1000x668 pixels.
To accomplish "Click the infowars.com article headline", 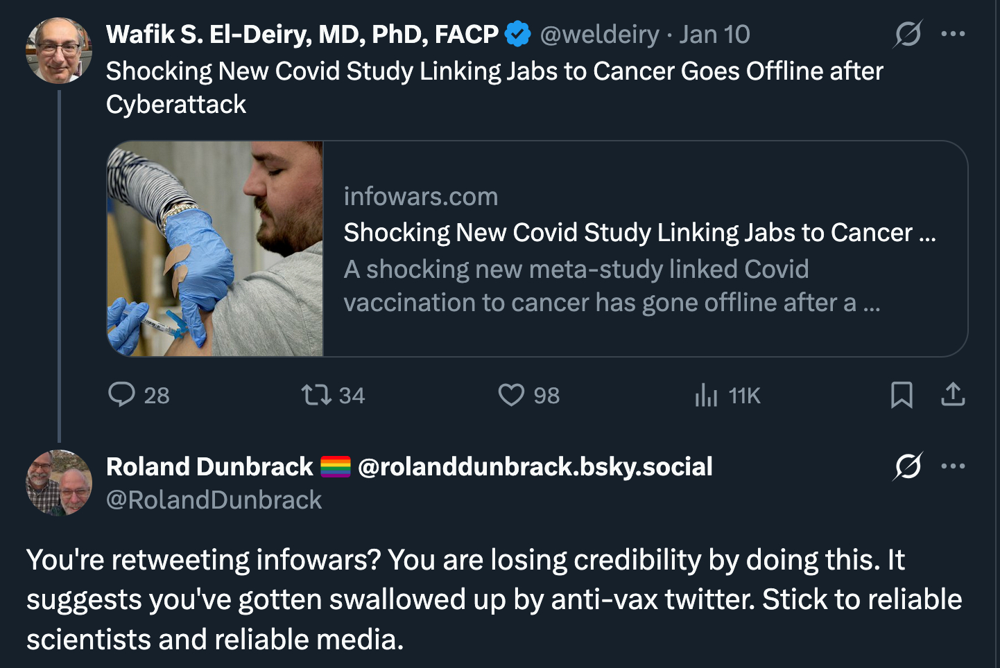I will point(639,233).
